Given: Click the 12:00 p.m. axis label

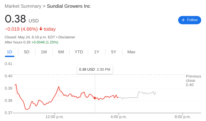Looking at the screenshot, I should (x=55, y=117).
